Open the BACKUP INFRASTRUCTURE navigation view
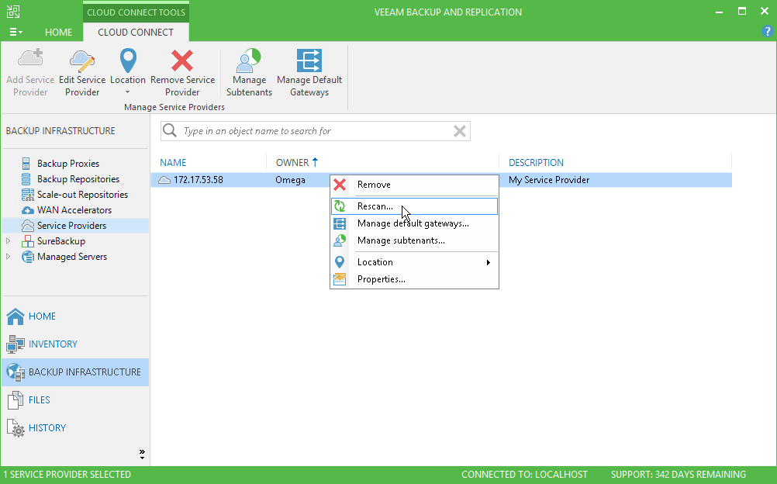 coord(75,372)
